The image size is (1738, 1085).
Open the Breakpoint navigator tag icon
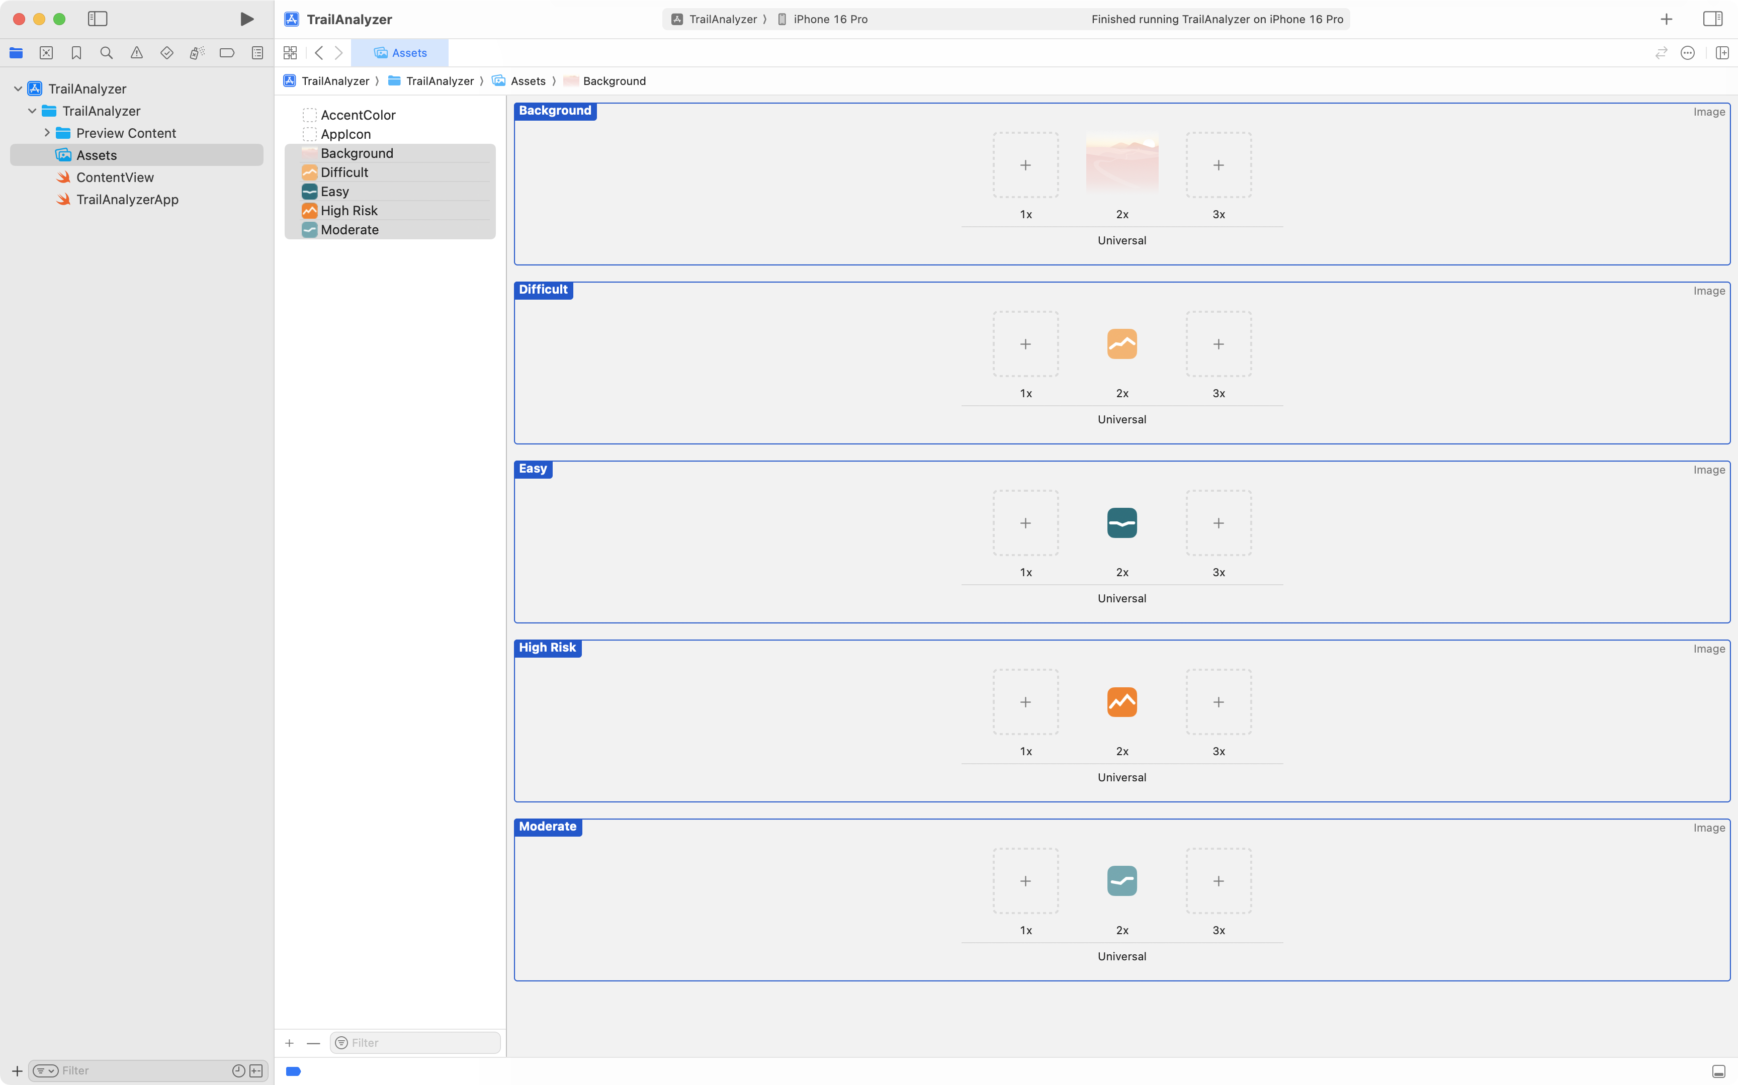click(x=227, y=52)
